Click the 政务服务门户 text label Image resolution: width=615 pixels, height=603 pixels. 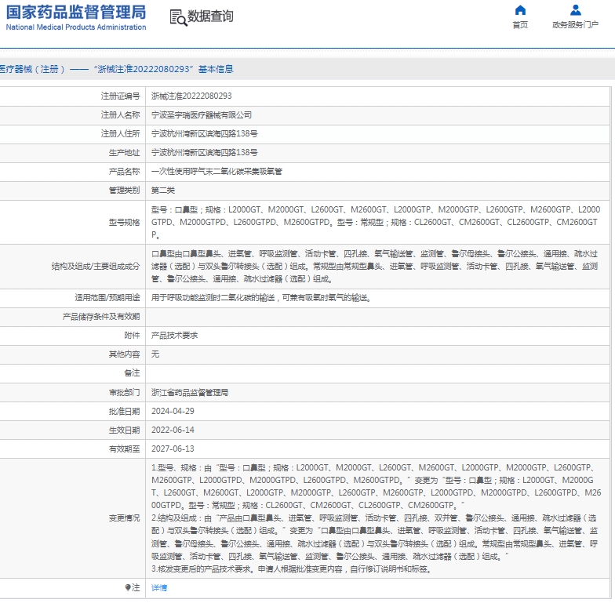576,25
